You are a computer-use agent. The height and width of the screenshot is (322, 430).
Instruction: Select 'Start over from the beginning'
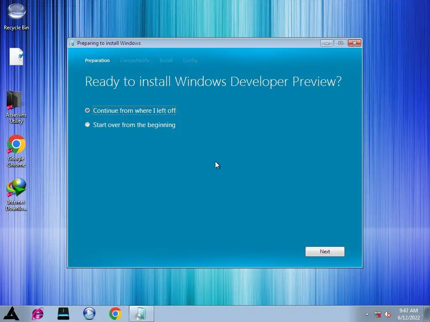pos(130,125)
